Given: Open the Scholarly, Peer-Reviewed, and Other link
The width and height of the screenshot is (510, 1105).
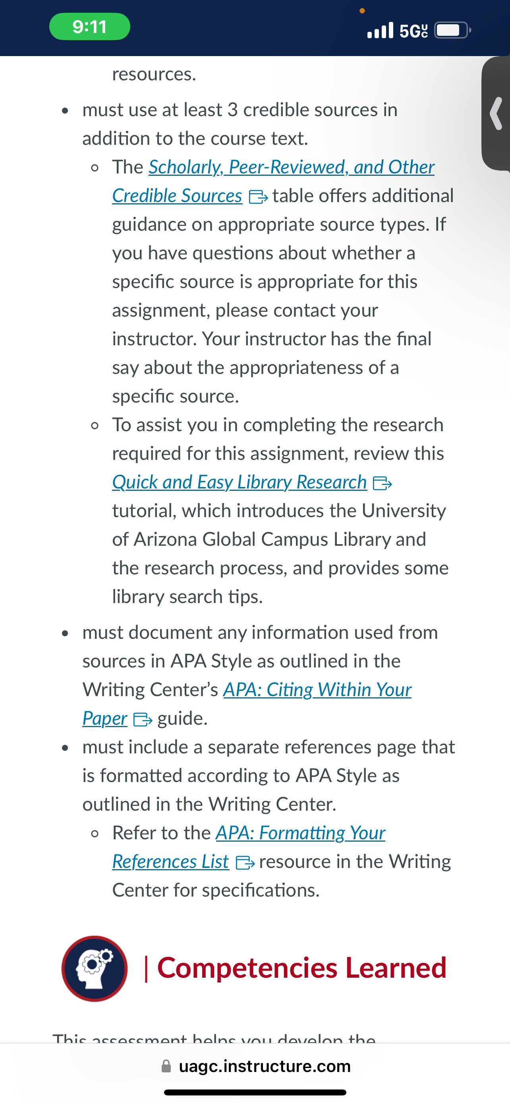Looking at the screenshot, I should 292,167.
